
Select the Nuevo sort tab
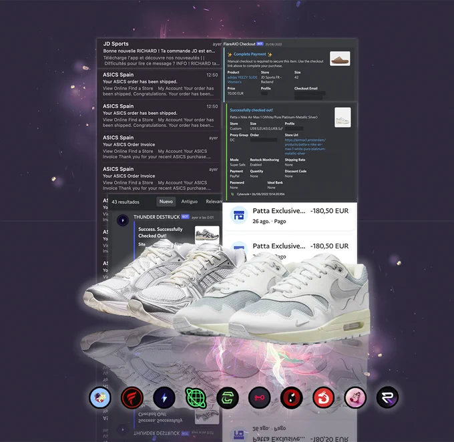pos(166,202)
